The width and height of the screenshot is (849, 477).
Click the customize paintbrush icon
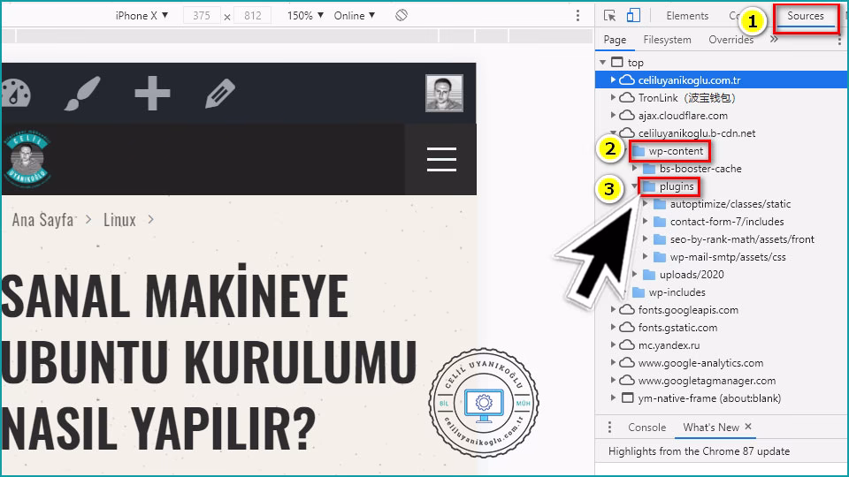coord(82,93)
